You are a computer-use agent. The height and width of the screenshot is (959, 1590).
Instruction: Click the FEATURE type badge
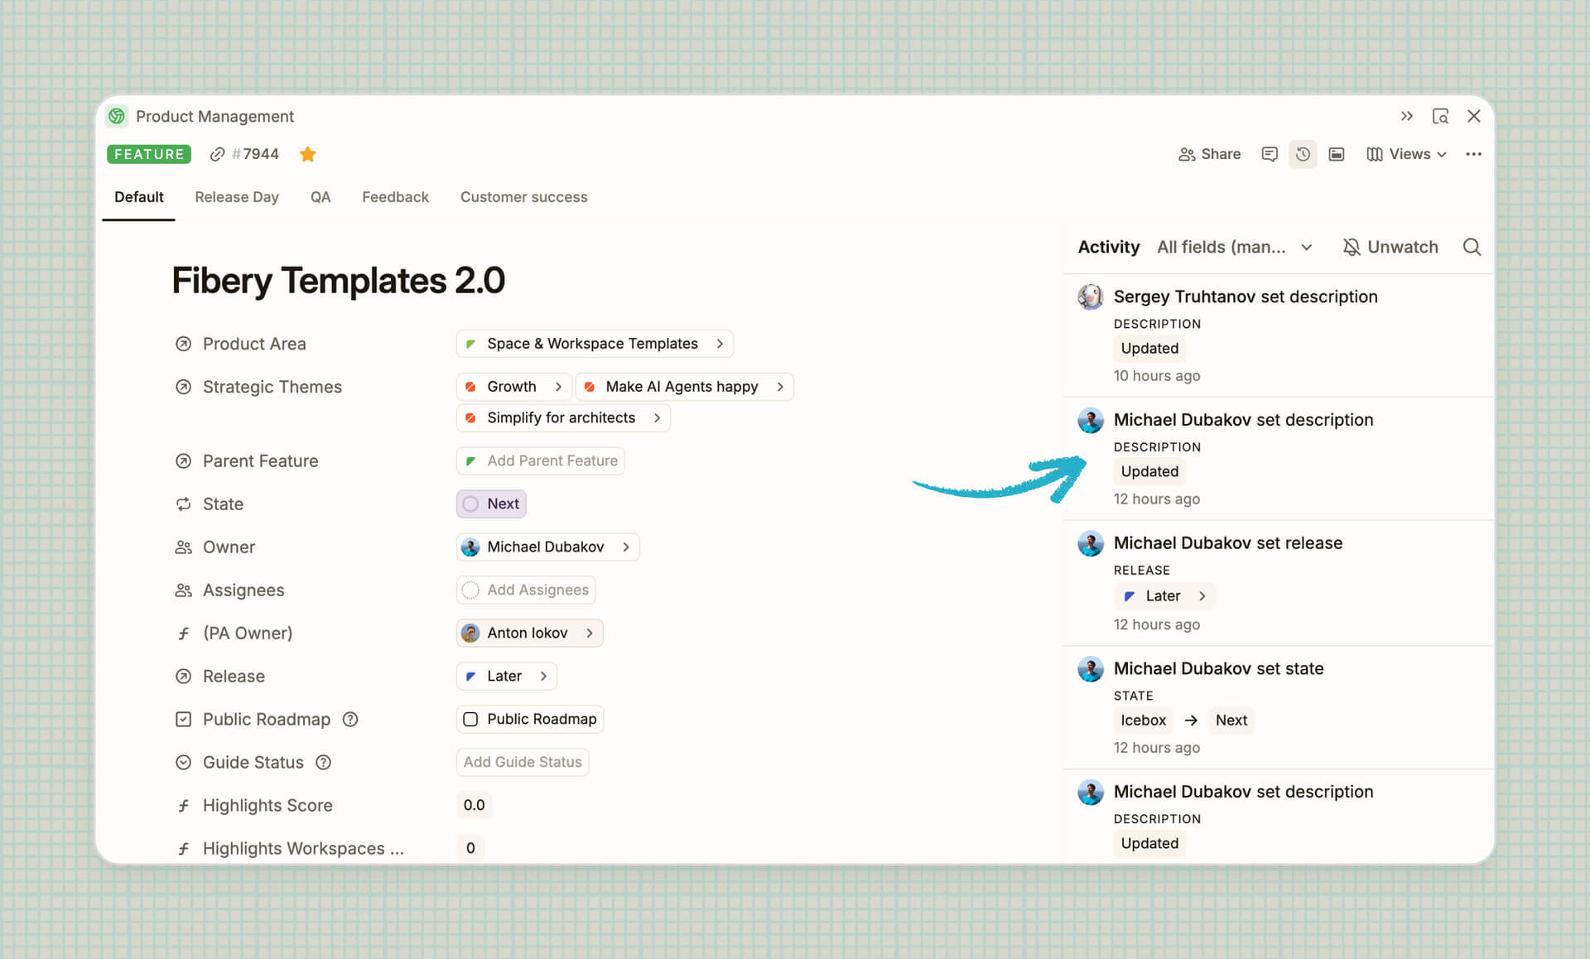[149, 154]
